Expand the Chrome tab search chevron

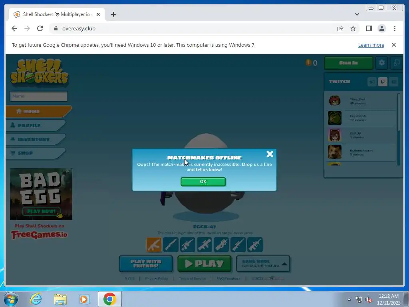click(x=357, y=14)
